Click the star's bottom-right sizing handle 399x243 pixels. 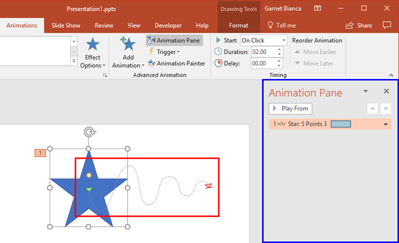pyautogui.click(x=128, y=226)
